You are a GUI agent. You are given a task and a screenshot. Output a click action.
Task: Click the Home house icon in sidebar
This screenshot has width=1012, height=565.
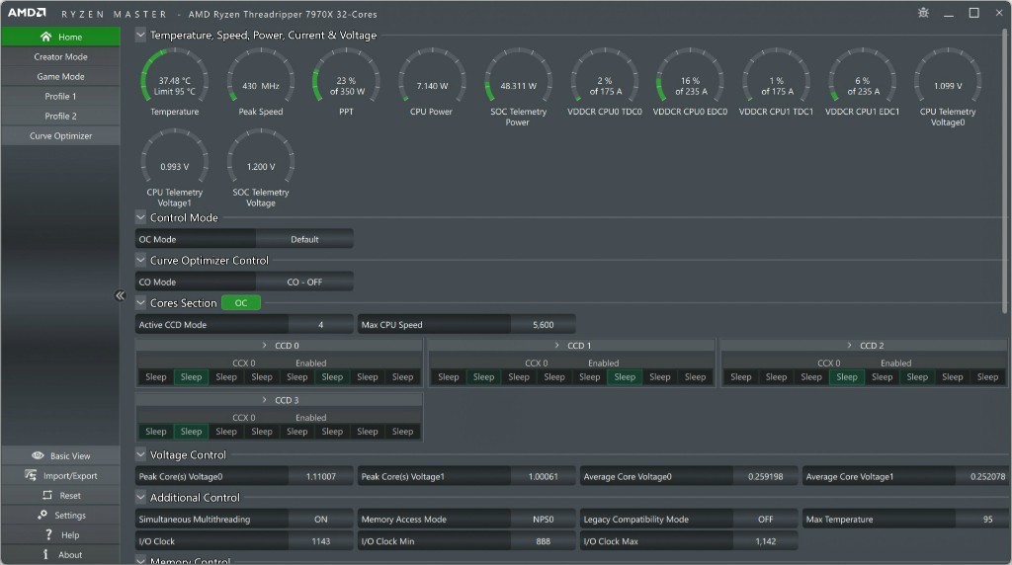click(45, 37)
